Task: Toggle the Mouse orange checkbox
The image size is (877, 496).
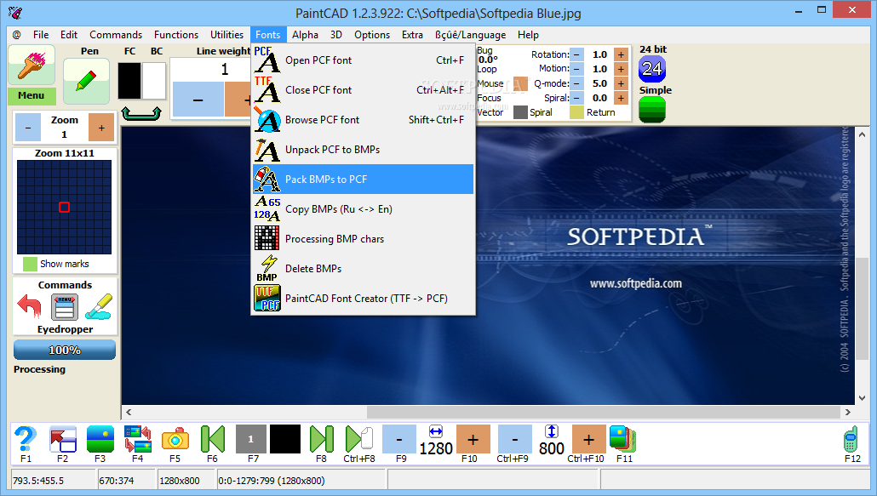Action: pos(520,83)
